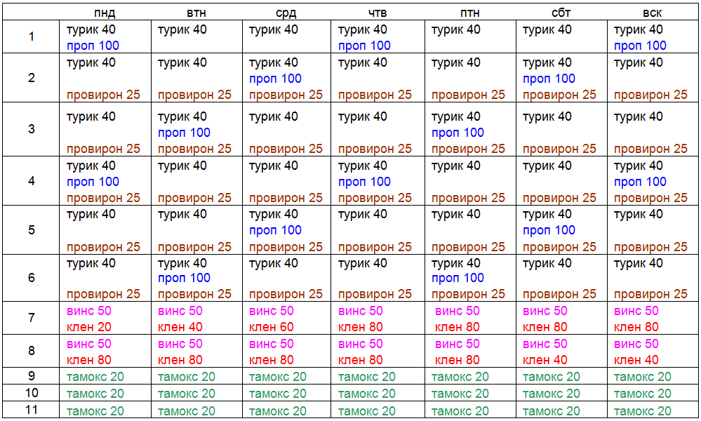Select 'провирон 25' in row 2 under втн

tap(194, 95)
